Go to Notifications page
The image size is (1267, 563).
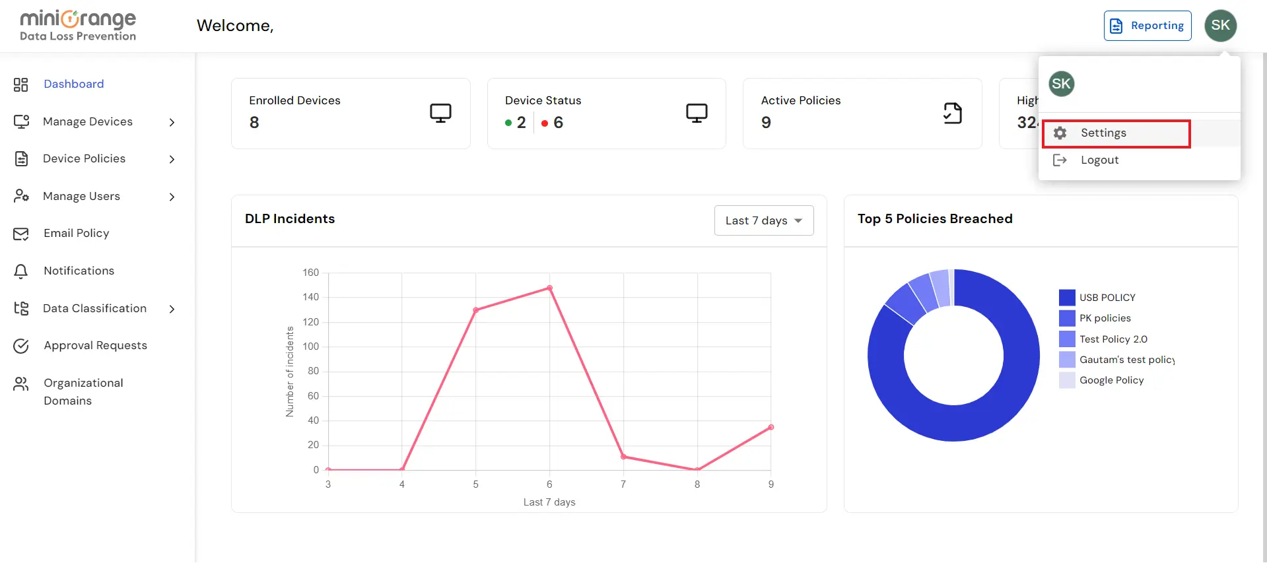(x=79, y=271)
